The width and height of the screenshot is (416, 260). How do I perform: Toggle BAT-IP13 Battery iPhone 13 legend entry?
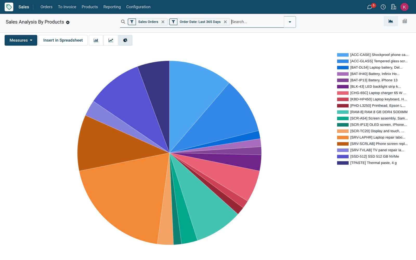(367, 80)
